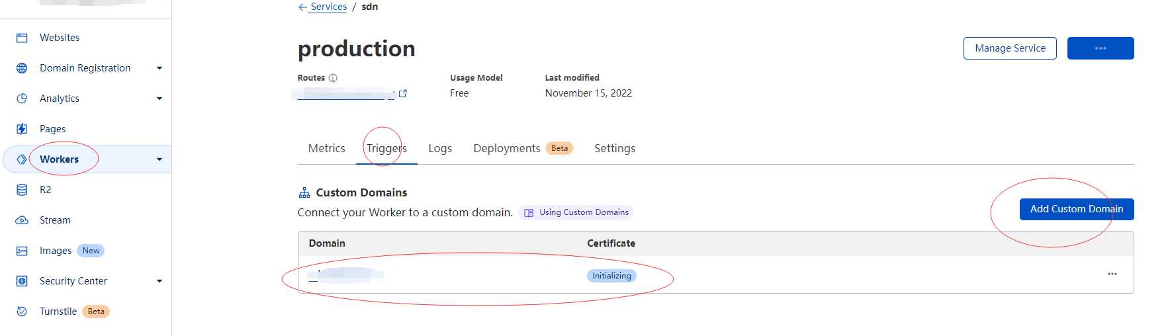The height and width of the screenshot is (336, 1170).
Task: Open route in new window icon
Action: [402, 93]
